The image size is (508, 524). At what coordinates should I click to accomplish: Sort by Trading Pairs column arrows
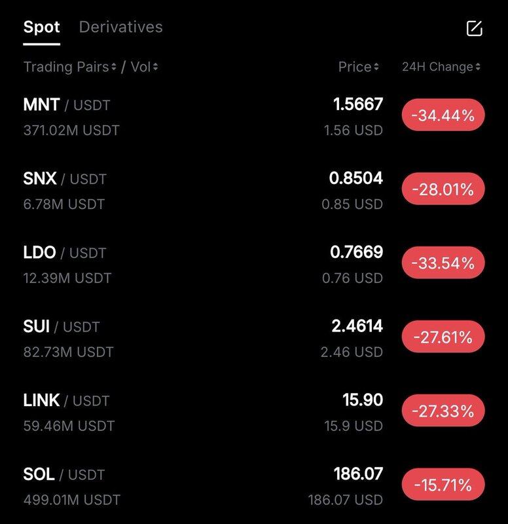[x=69, y=67]
